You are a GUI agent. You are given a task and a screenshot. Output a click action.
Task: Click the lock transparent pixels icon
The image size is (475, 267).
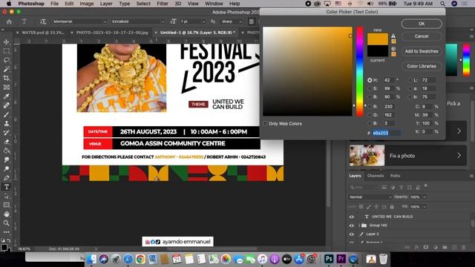tap(361, 207)
